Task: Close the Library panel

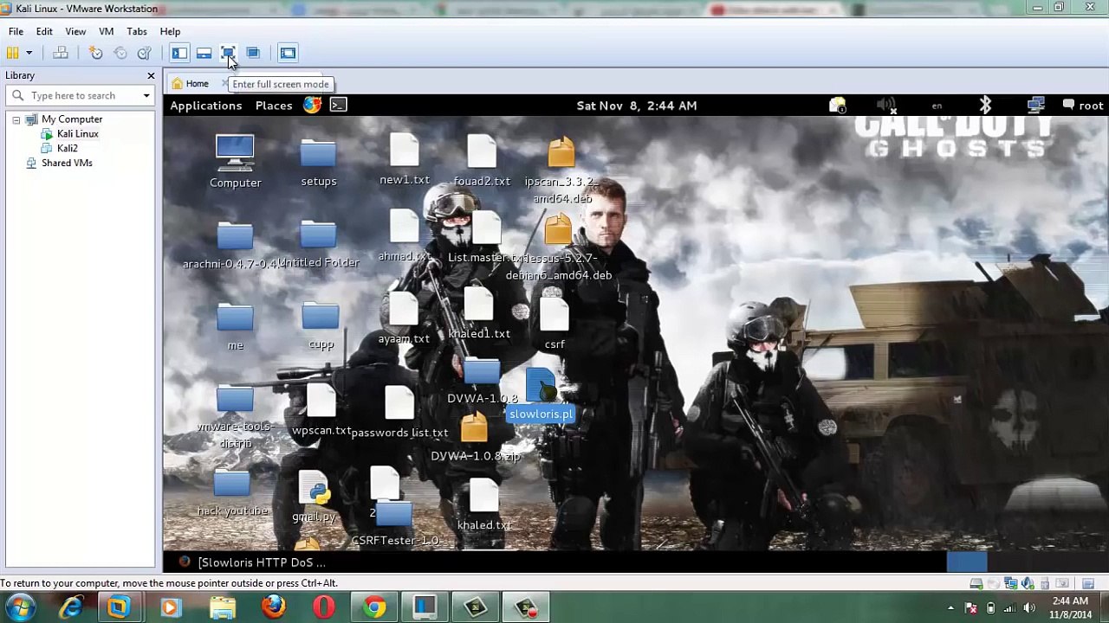Action: point(151,76)
